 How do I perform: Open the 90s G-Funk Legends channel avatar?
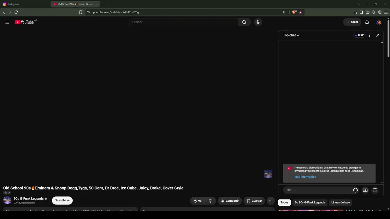tap(7, 200)
